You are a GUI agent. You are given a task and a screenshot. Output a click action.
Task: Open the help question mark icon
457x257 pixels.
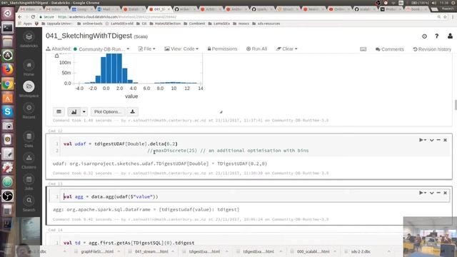436,36
